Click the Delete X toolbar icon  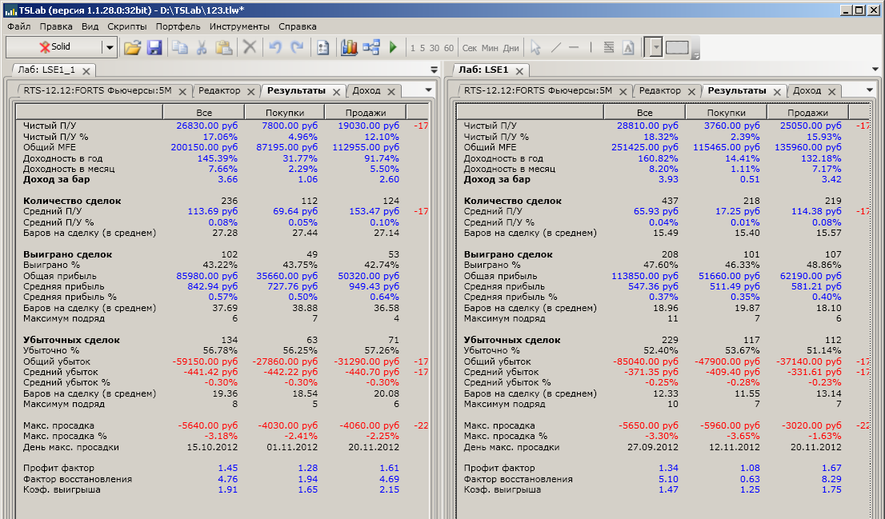[250, 48]
